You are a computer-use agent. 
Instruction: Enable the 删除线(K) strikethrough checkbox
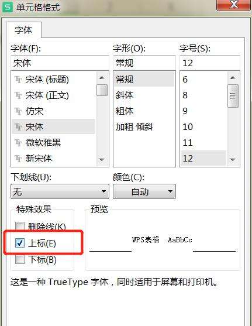[20, 227]
